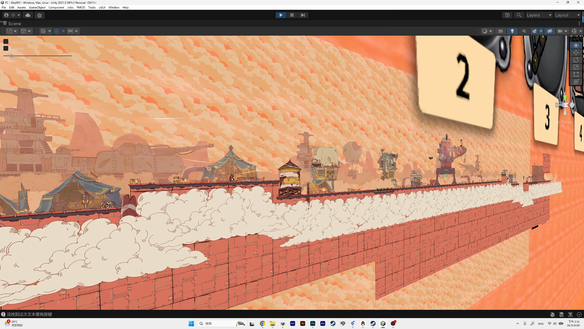Open the GameObject menu
584x329 pixels.
coord(37,7)
